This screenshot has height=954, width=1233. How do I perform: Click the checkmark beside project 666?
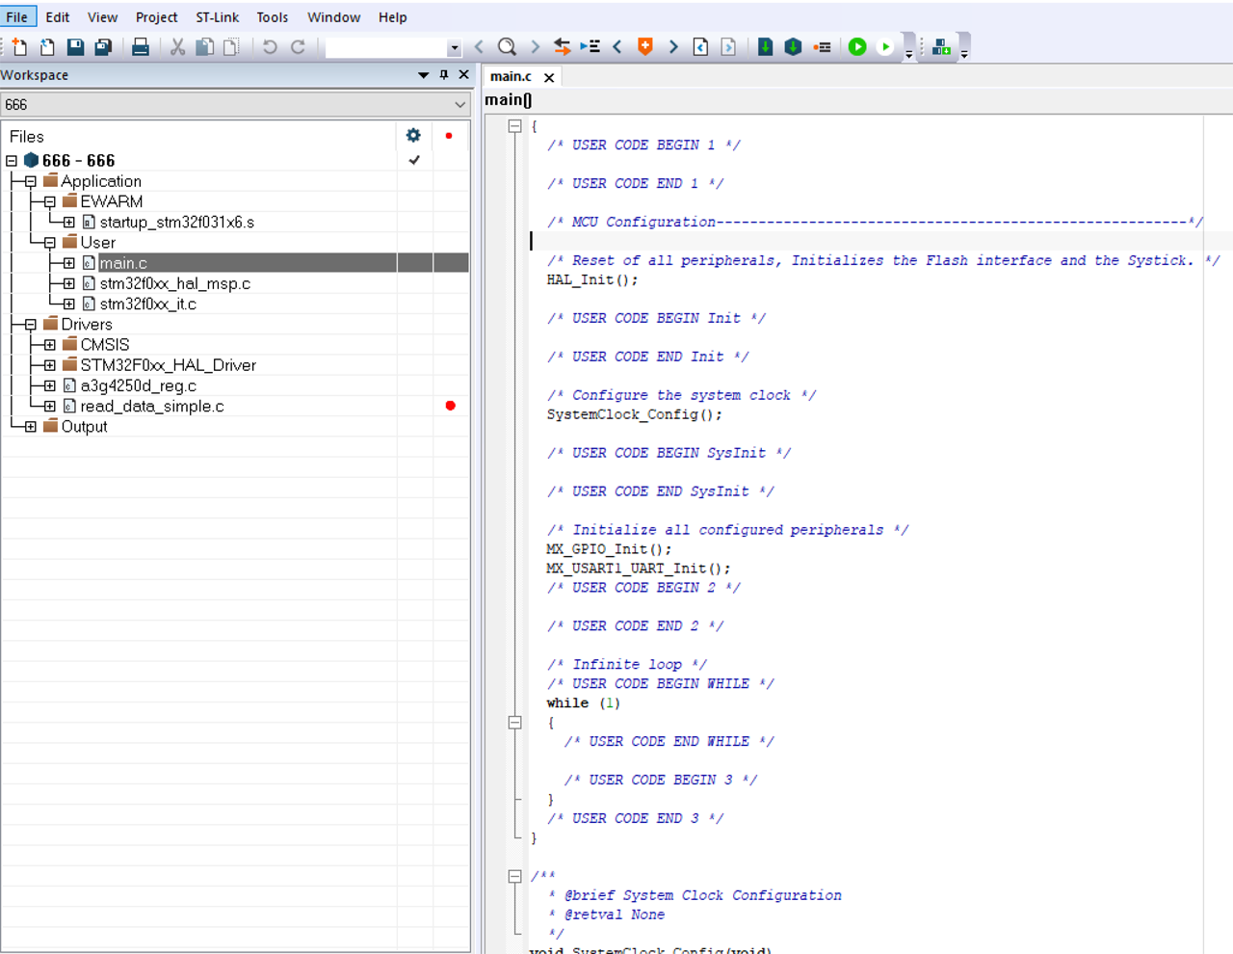pos(414,160)
